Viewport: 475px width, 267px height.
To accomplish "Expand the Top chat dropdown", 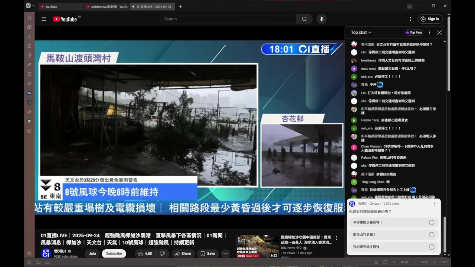I will (361, 33).
